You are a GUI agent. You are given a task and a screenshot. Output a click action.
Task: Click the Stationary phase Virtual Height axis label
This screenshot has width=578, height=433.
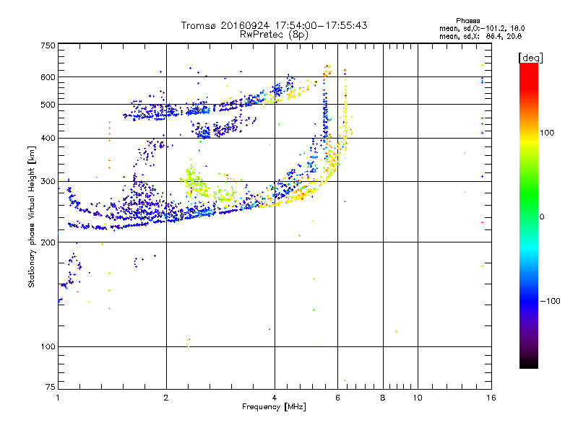32,216
